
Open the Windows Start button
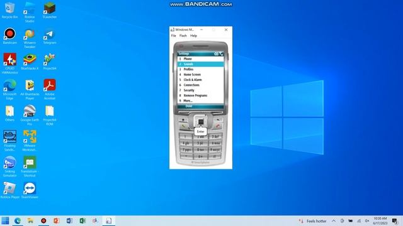(5, 220)
